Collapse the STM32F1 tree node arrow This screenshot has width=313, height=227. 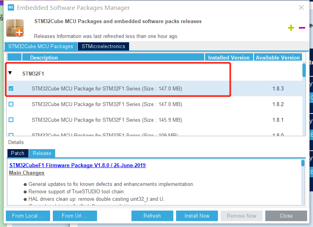point(10,73)
